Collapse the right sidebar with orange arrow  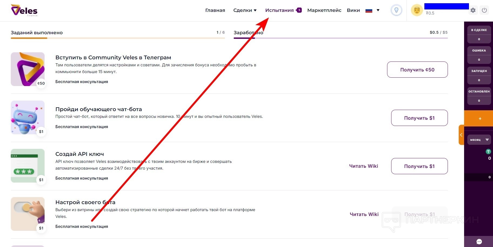click(461, 135)
